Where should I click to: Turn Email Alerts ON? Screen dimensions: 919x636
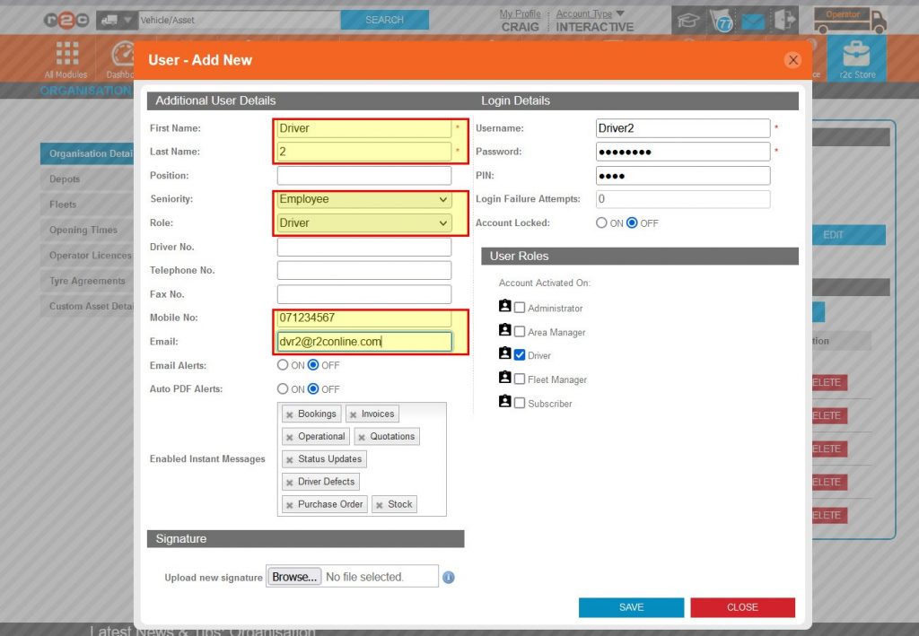[284, 365]
